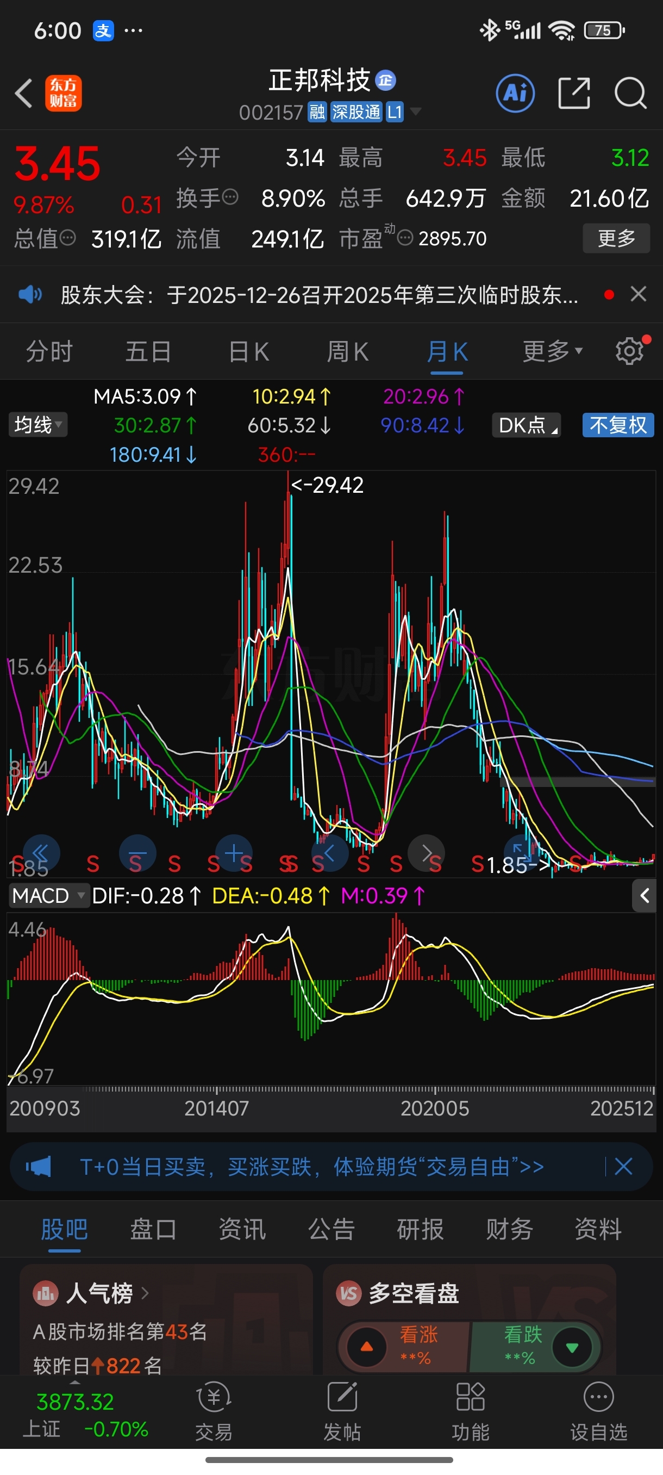Open chart settings gear icon
The width and height of the screenshot is (663, 1475).
(x=630, y=351)
